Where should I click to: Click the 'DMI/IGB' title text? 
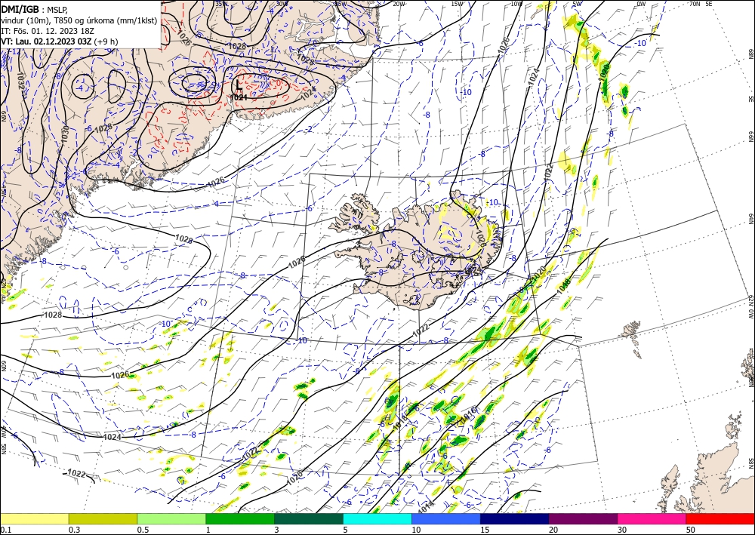coord(20,9)
